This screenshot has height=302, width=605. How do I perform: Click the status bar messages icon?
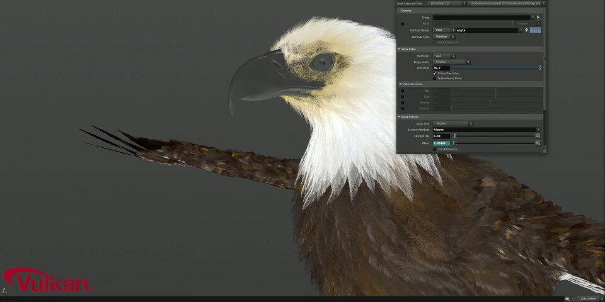(567, 299)
